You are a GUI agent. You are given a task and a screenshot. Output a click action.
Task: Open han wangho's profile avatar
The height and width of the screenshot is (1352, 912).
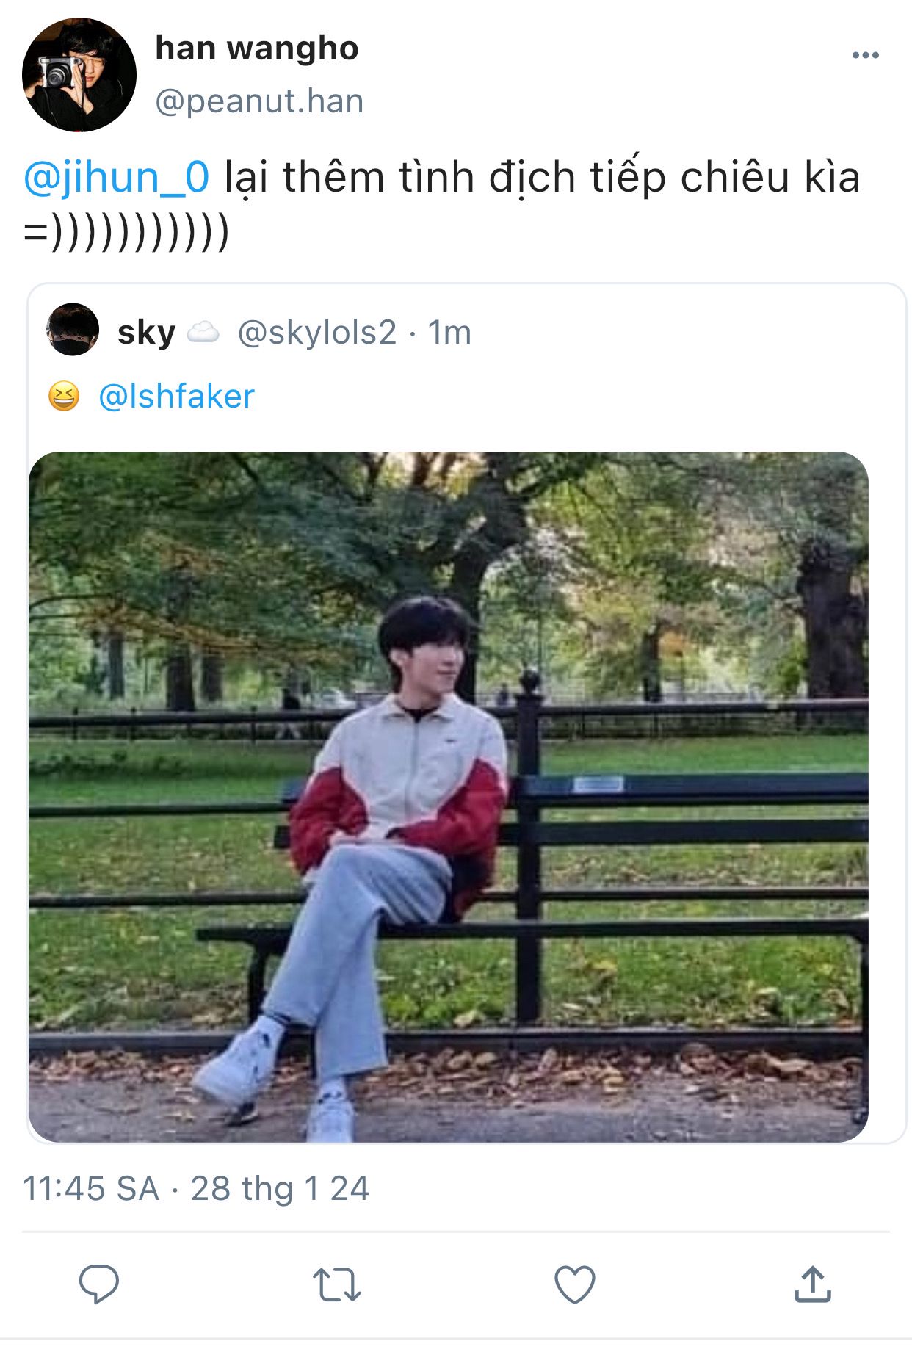click(x=79, y=75)
